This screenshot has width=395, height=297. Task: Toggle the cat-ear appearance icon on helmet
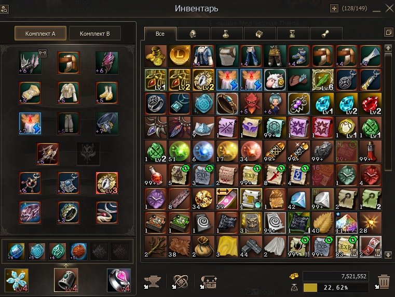pyautogui.click(x=43, y=53)
